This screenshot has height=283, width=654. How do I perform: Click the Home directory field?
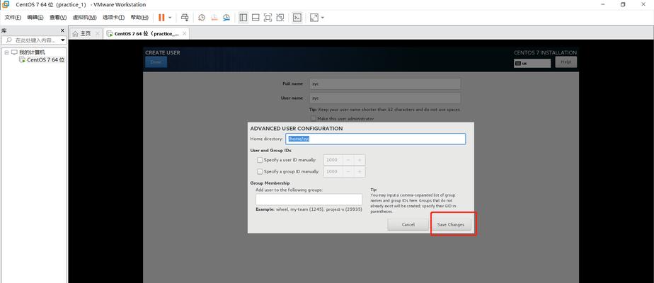(375, 139)
